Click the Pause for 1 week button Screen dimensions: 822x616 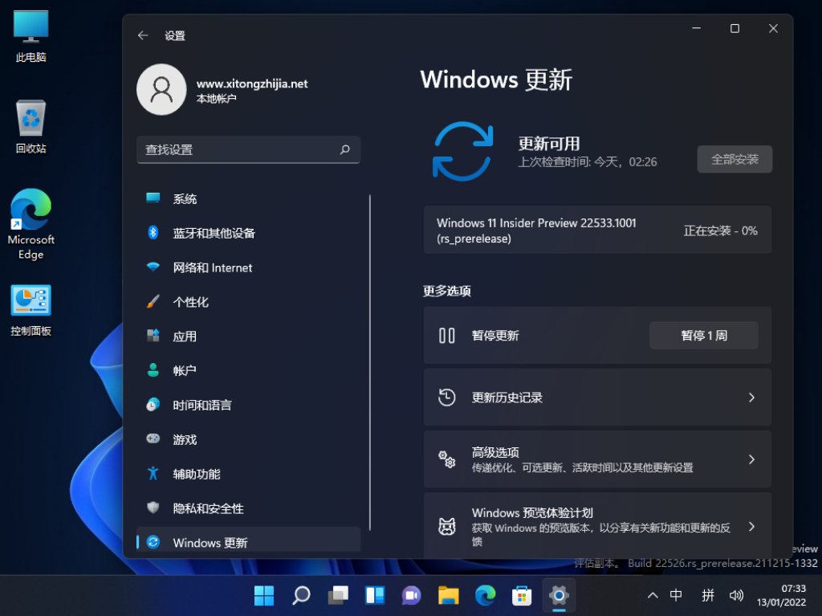[703, 336]
